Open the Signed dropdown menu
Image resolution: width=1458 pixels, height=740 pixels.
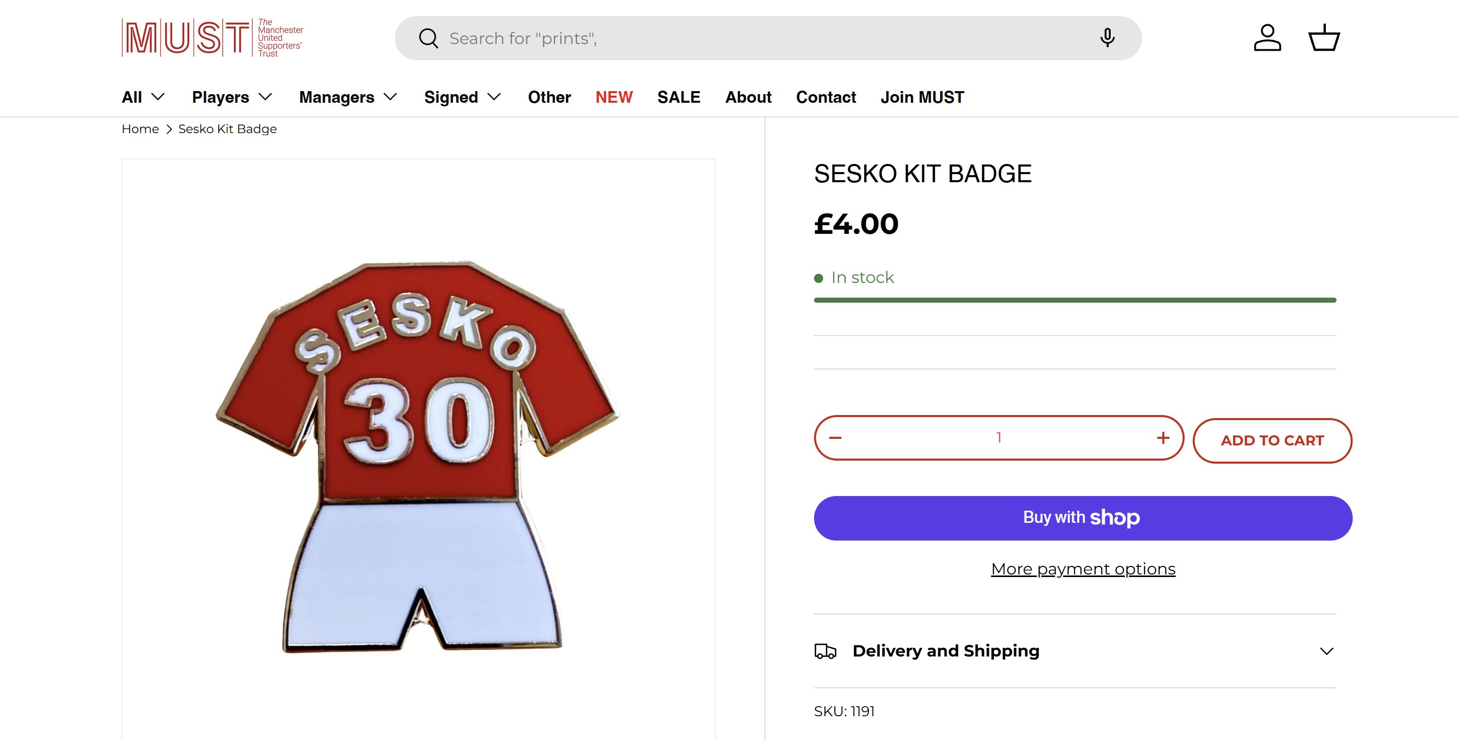coord(462,97)
